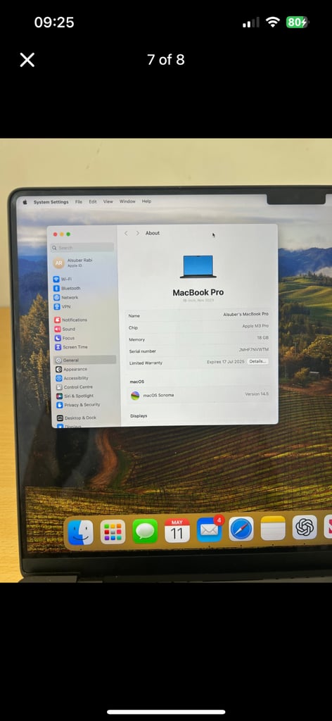Viewport: 332px width, 721px height.
Task: Open the Apple menu
Action: click(25, 202)
